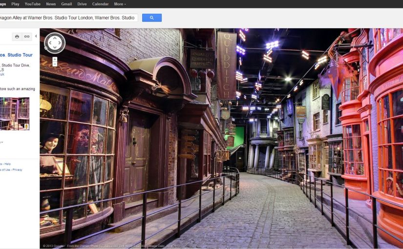The image size is (403, 249).
Task: Expand the More dropdown in top bar
Action: [120, 4]
